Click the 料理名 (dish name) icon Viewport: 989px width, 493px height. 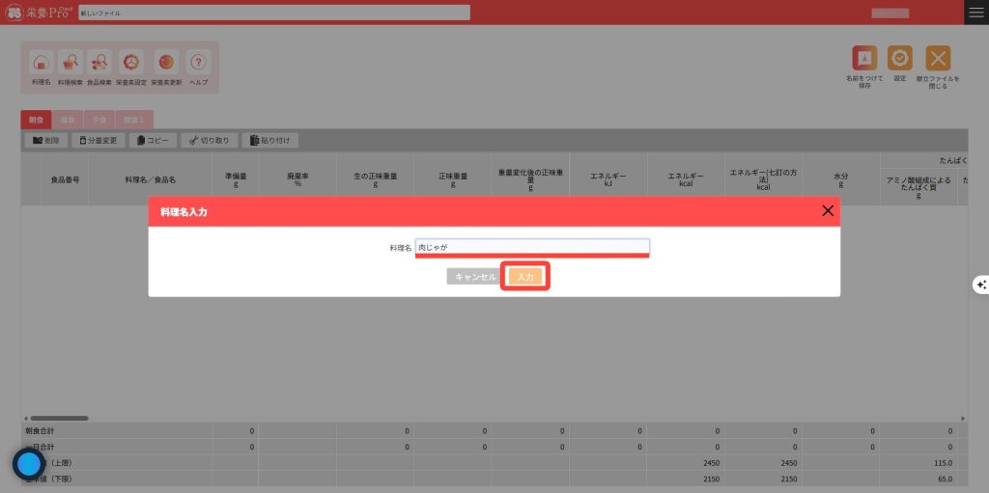(41, 64)
